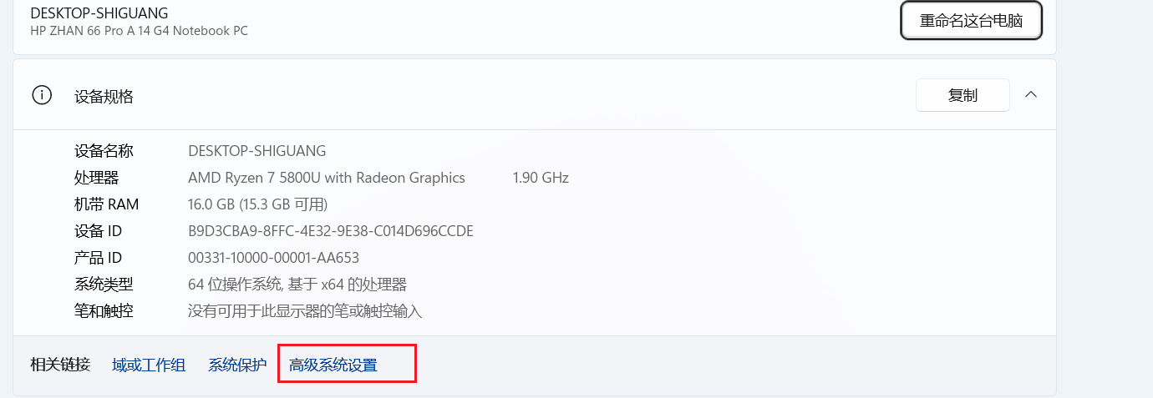Open 高级系统设置 link

pyautogui.click(x=333, y=365)
